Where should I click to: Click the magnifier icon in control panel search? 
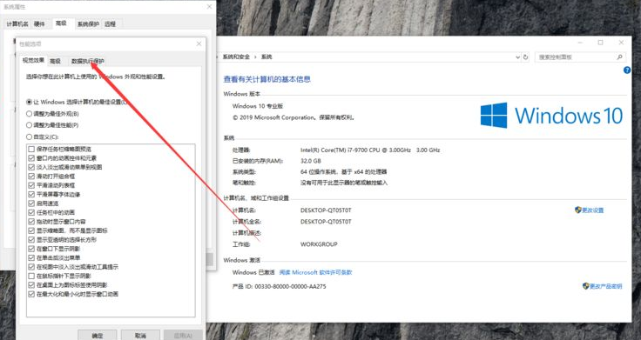[620, 57]
